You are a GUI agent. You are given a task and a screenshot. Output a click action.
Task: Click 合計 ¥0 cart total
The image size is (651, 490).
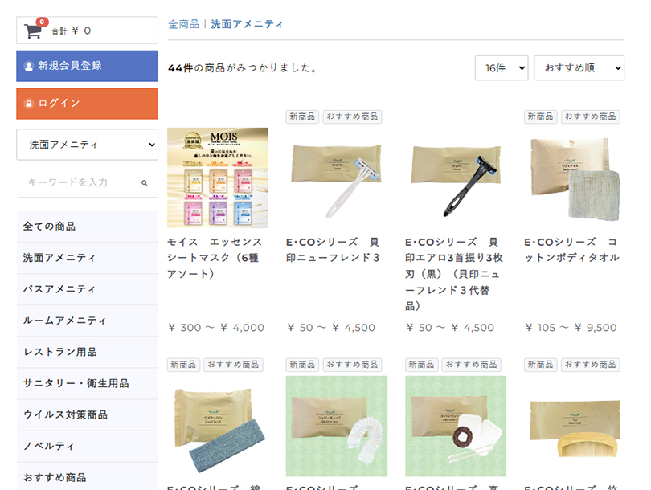coord(71,31)
